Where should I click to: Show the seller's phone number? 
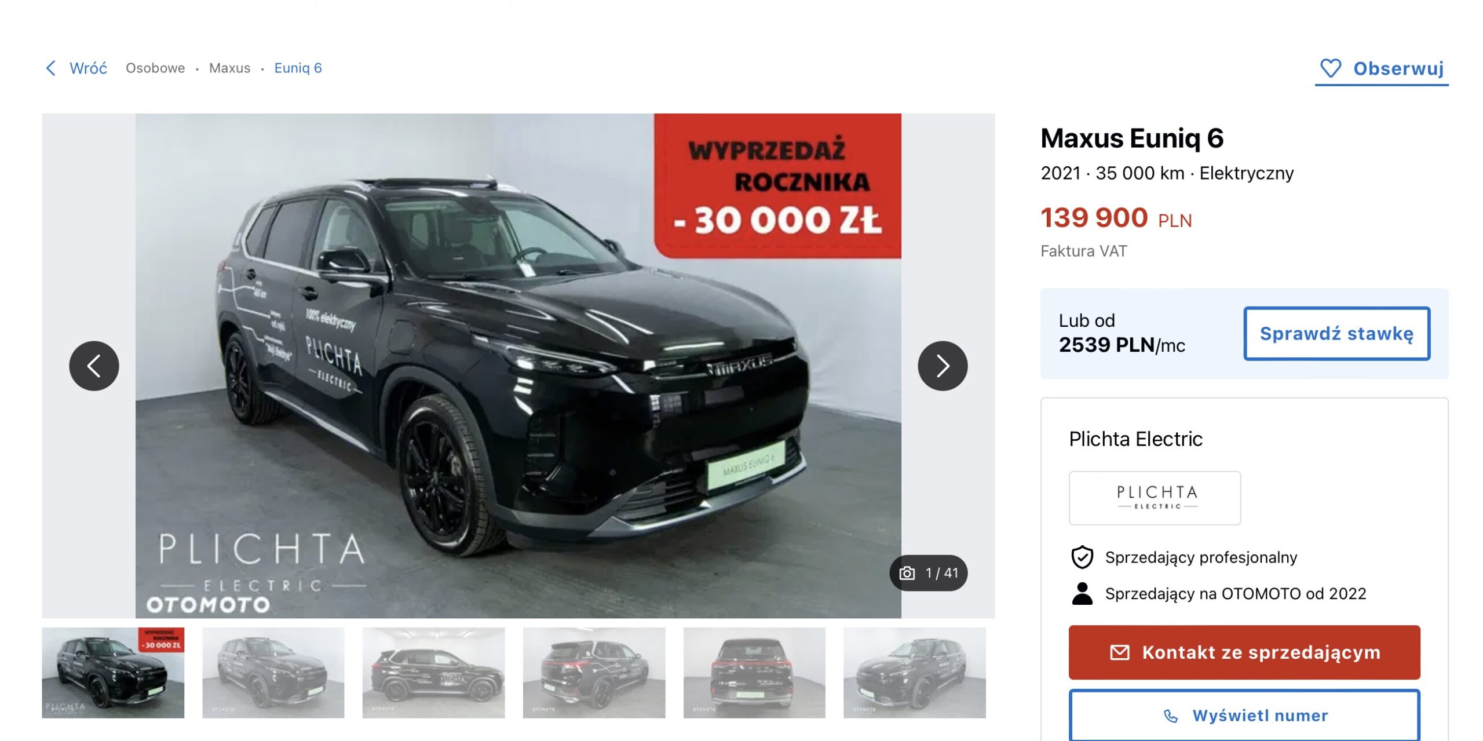pos(1244,716)
